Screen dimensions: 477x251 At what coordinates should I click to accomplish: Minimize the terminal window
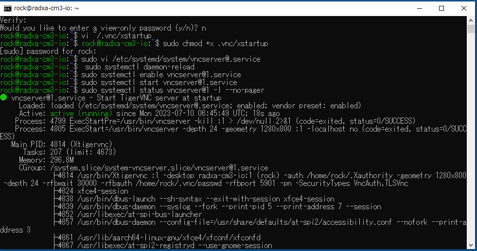[420, 8]
